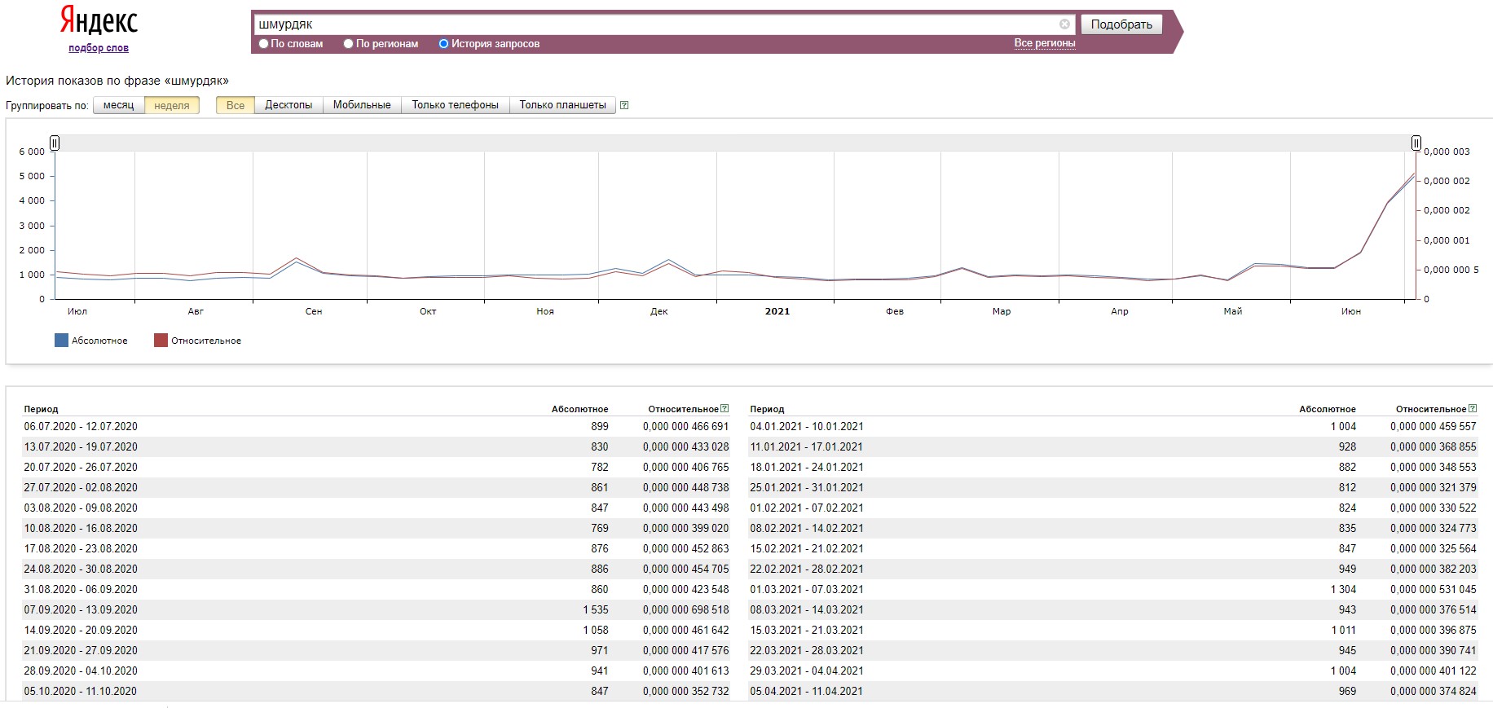Click the red Относительное legend square
1493x708 pixels.
pos(161,341)
